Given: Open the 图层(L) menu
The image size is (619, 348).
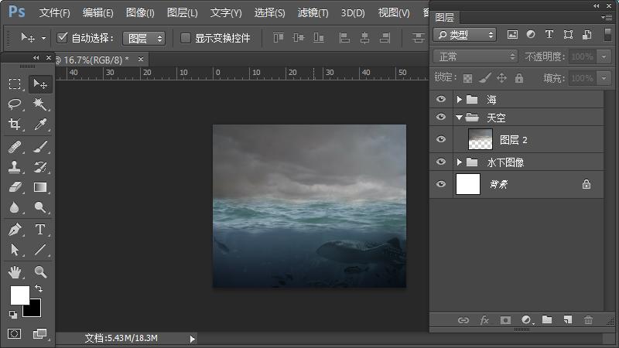Looking at the screenshot, I should click(x=183, y=13).
